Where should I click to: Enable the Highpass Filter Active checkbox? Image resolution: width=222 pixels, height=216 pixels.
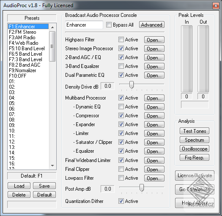pos(121,40)
